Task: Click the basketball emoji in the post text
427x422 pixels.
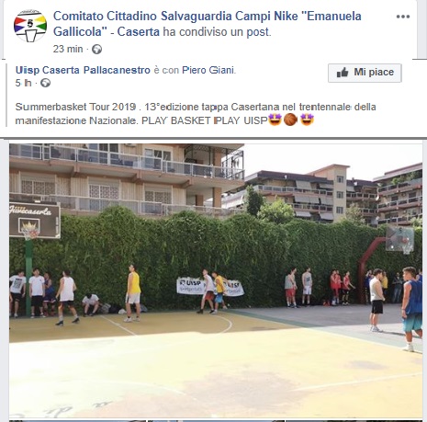Action: [x=290, y=120]
